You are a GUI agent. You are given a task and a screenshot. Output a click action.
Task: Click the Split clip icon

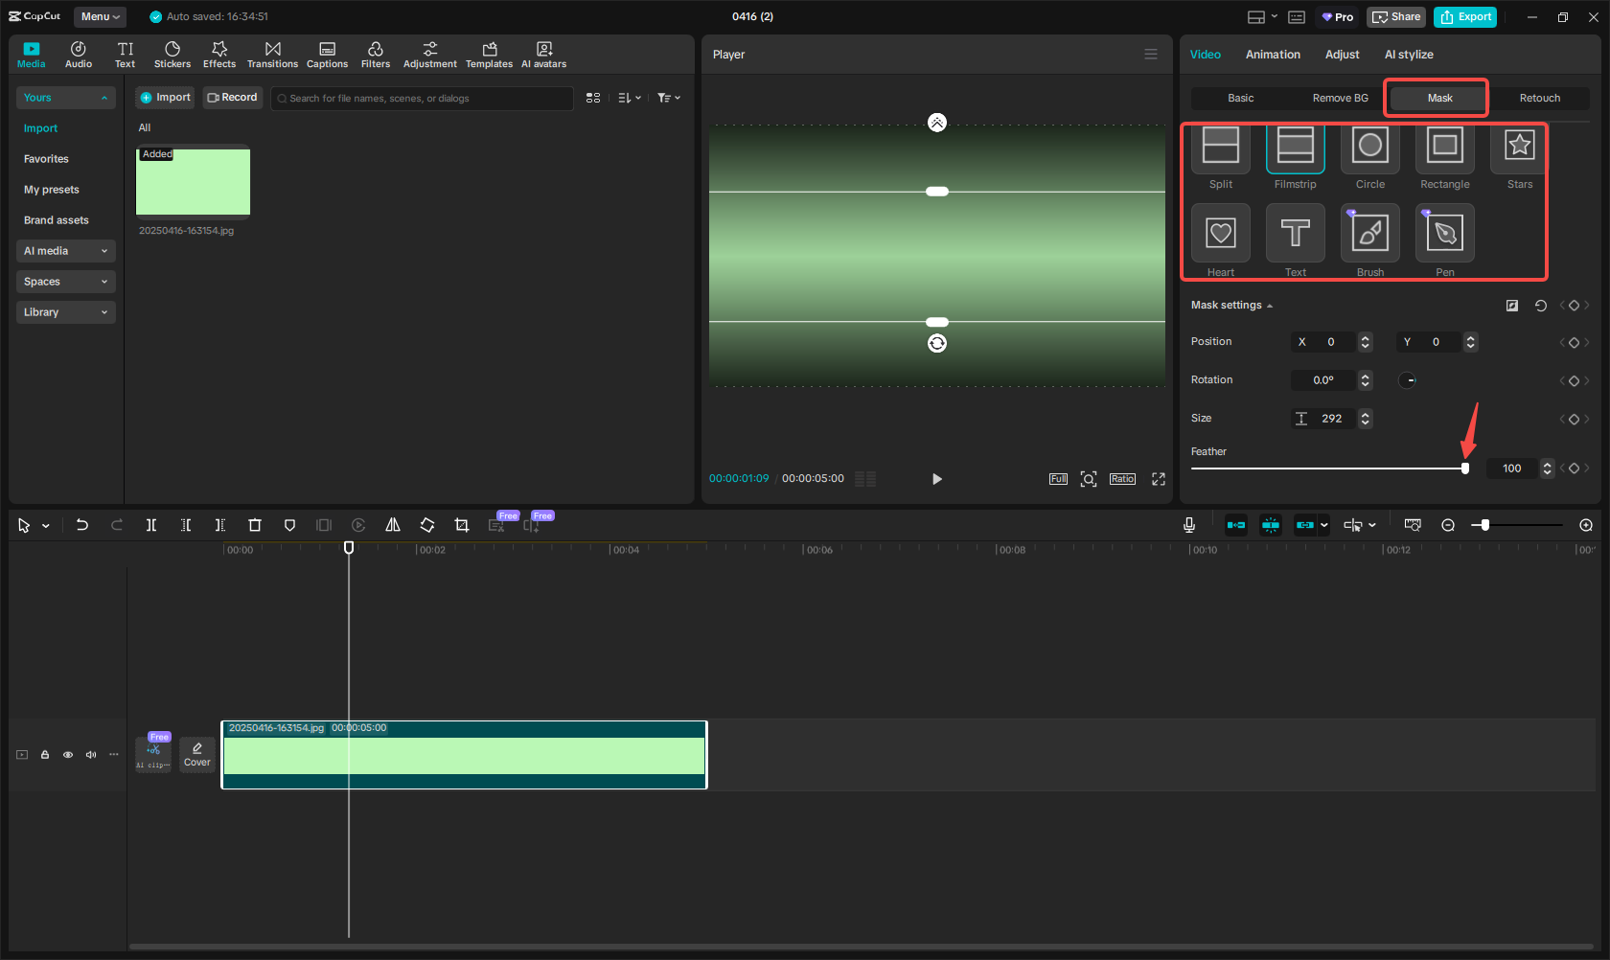(x=150, y=525)
